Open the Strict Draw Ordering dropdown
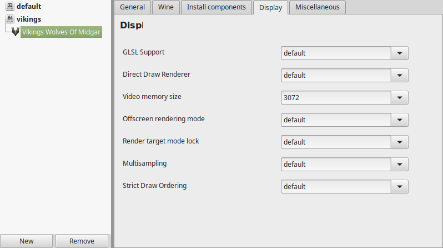This screenshot has width=443, height=248. point(400,187)
